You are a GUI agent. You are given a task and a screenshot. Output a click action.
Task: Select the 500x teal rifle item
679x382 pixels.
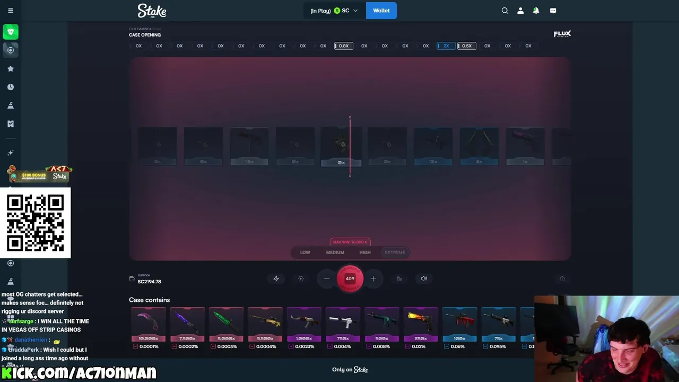(x=382, y=325)
